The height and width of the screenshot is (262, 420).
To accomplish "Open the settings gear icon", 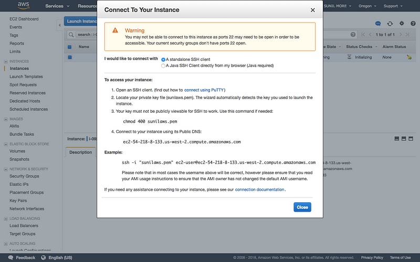I will coord(402,24).
